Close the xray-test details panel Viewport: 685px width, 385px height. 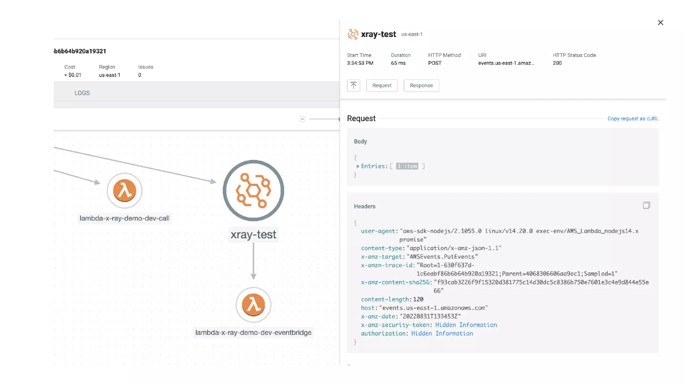tap(660, 22)
